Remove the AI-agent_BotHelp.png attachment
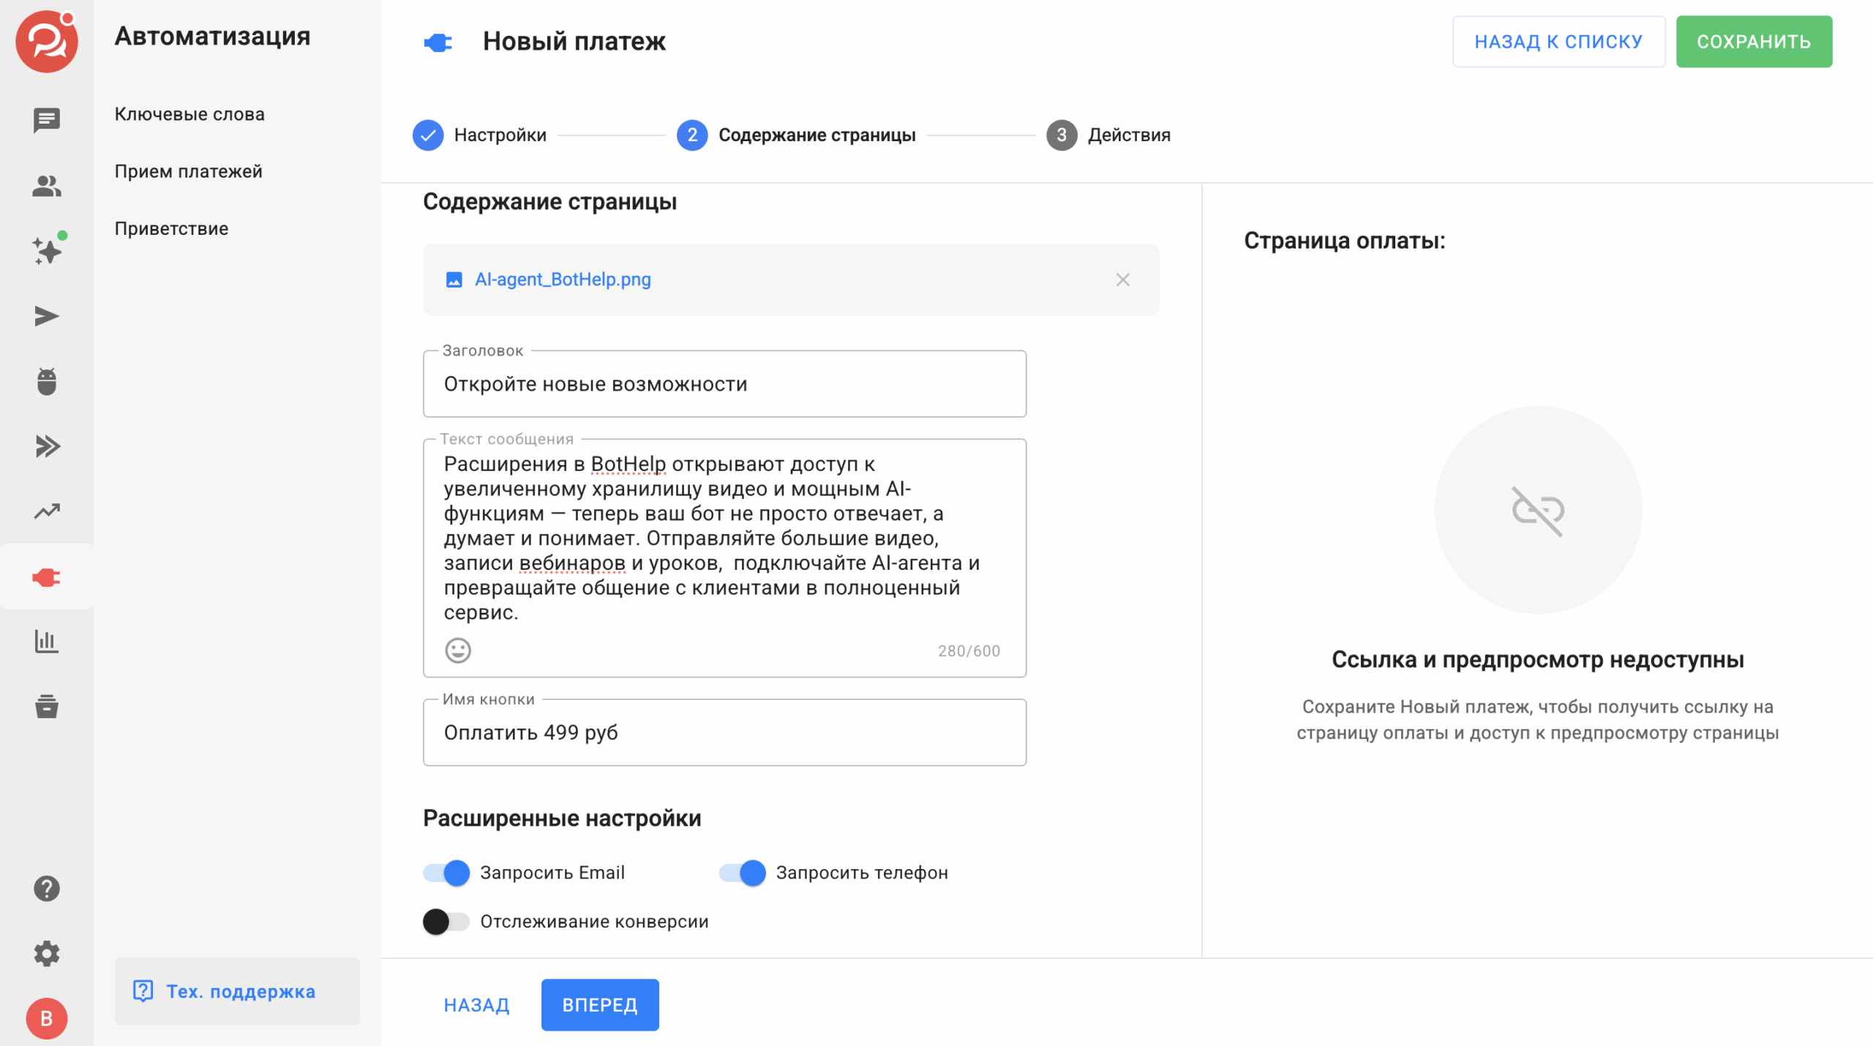 [x=1122, y=280]
